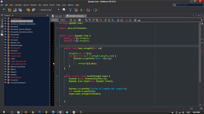
Task: Expand the Metodos_Busqueda project node
Action: [5, 66]
